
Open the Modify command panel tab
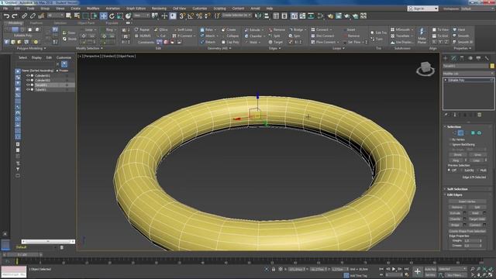pos(453,58)
